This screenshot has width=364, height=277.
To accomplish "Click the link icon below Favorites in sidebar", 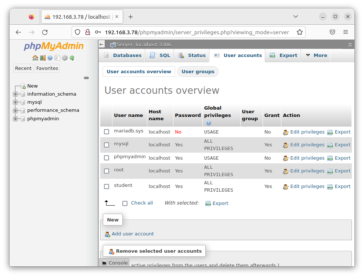I will point(86,78).
